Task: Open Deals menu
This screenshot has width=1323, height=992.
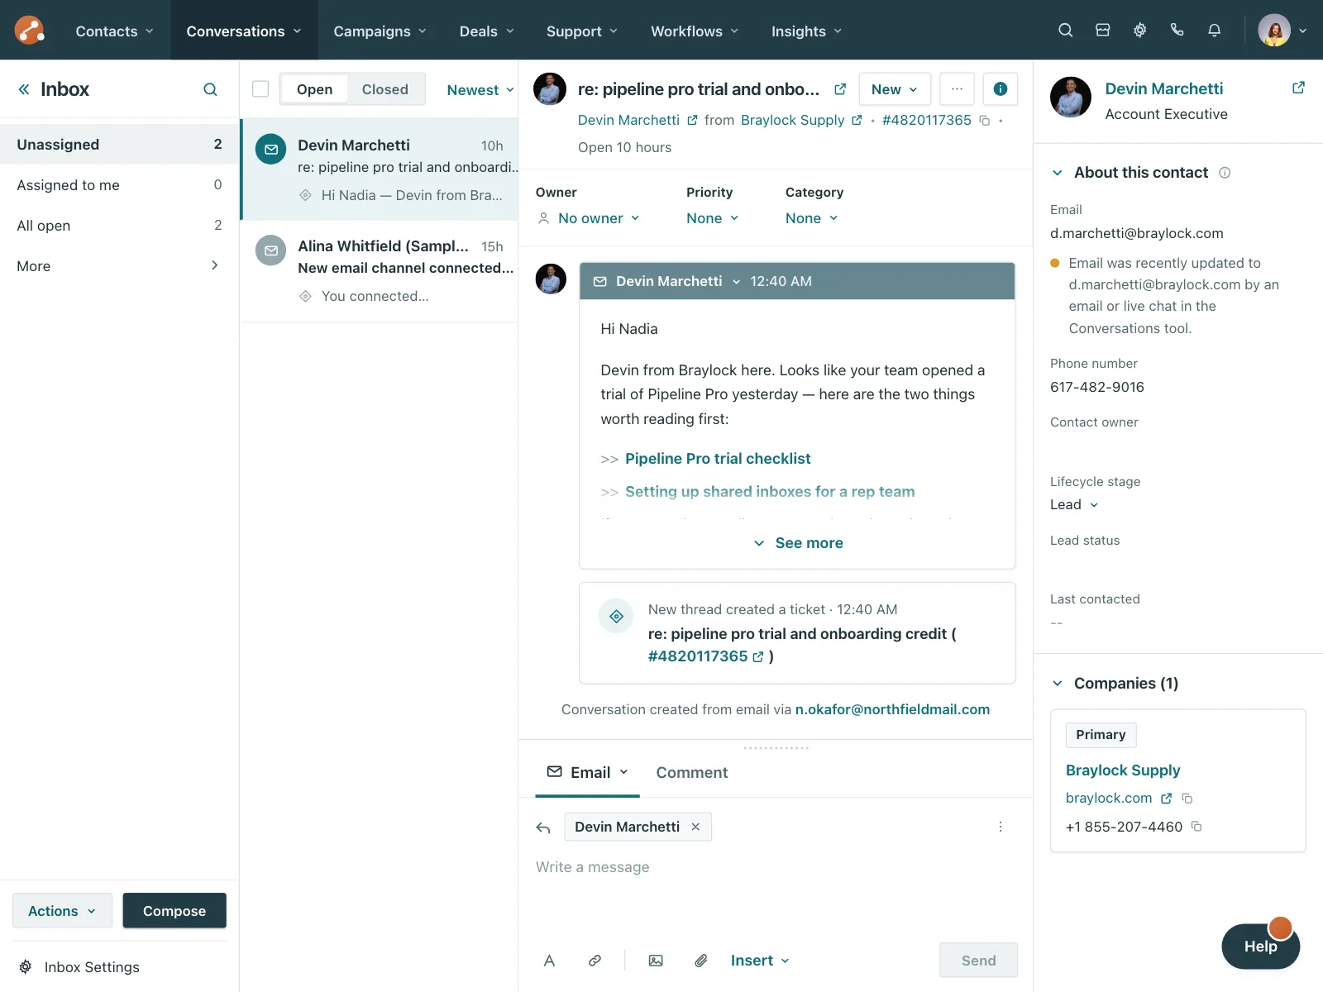Action: 487,31
